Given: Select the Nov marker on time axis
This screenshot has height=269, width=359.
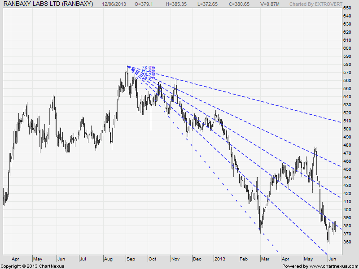Looking at the screenshot, I should click(175, 259).
